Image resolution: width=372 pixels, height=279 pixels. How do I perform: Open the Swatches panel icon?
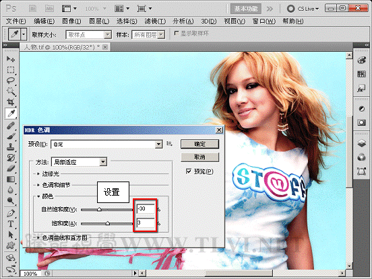click(x=361, y=74)
